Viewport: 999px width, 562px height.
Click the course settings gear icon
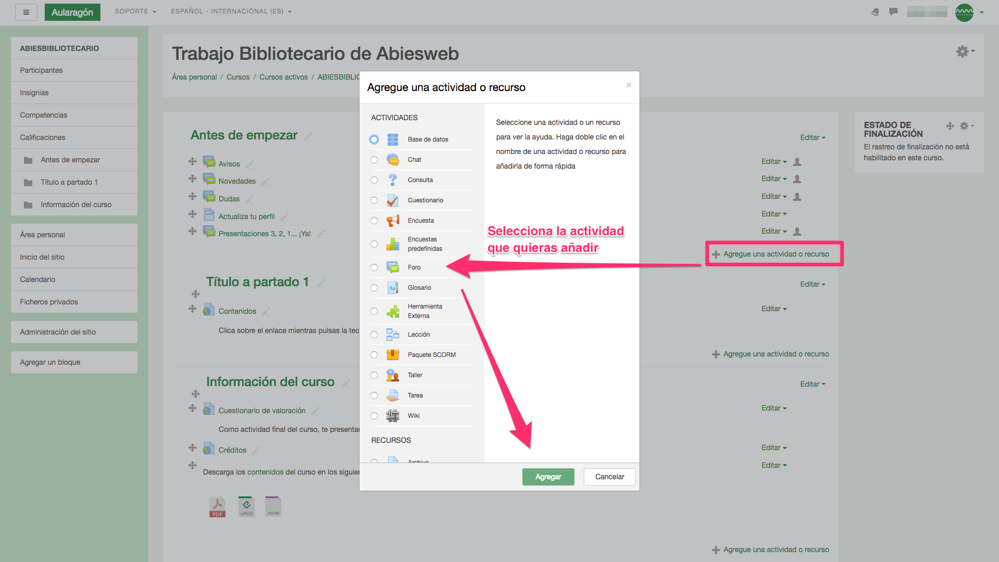[x=963, y=52]
